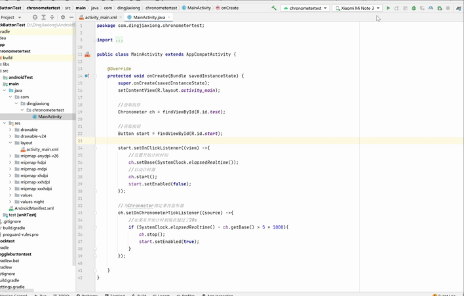Select AndroidManifest.xml in the project tree
464x296 pixels.
pyautogui.click(x=34, y=208)
